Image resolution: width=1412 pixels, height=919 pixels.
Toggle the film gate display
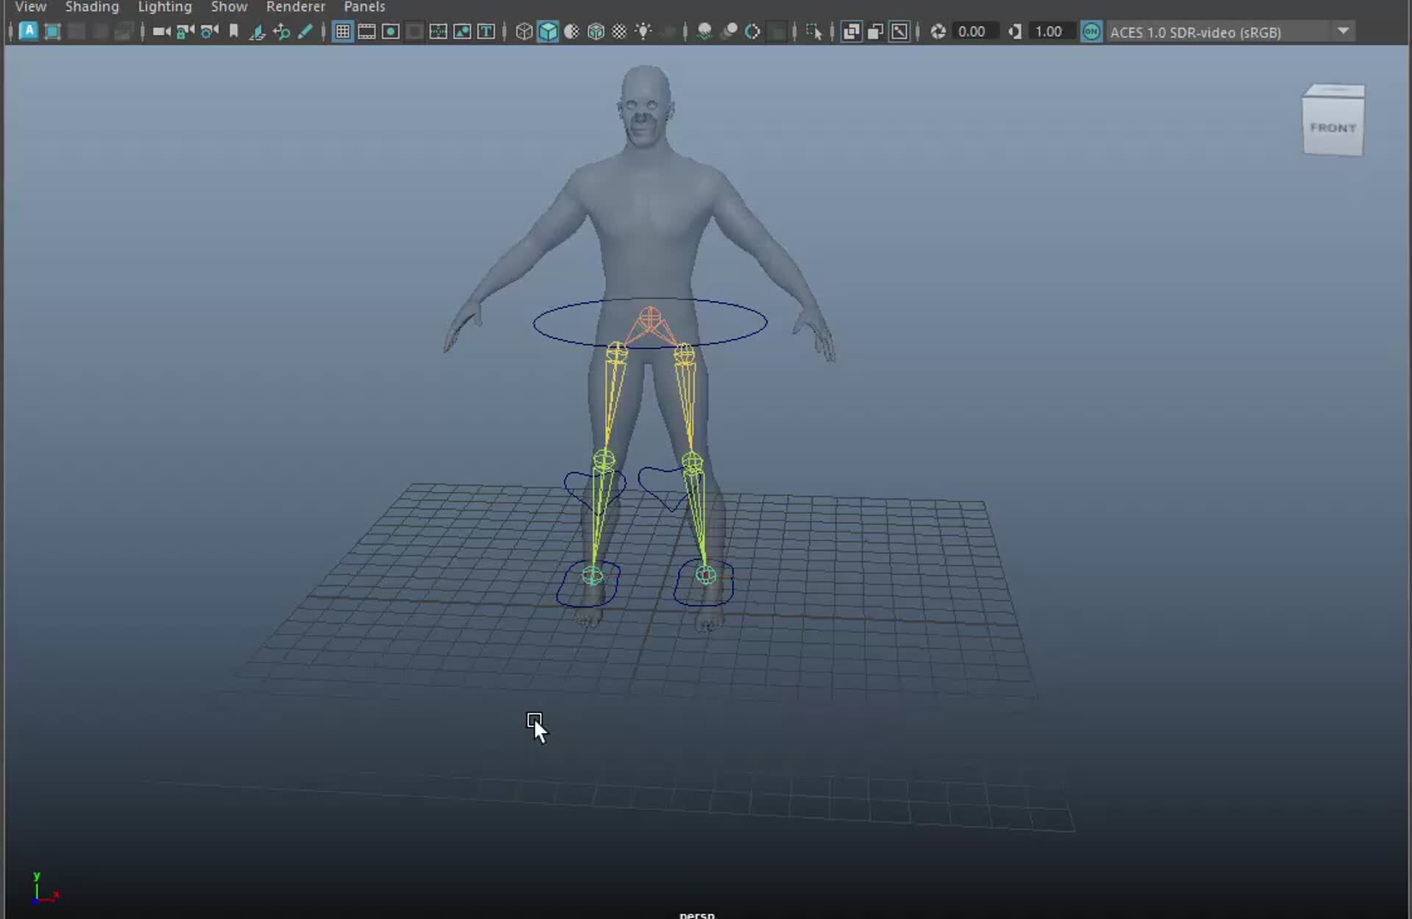click(366, 32)
